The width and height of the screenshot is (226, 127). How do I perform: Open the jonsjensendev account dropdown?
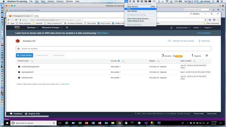[x=183, y=28]
